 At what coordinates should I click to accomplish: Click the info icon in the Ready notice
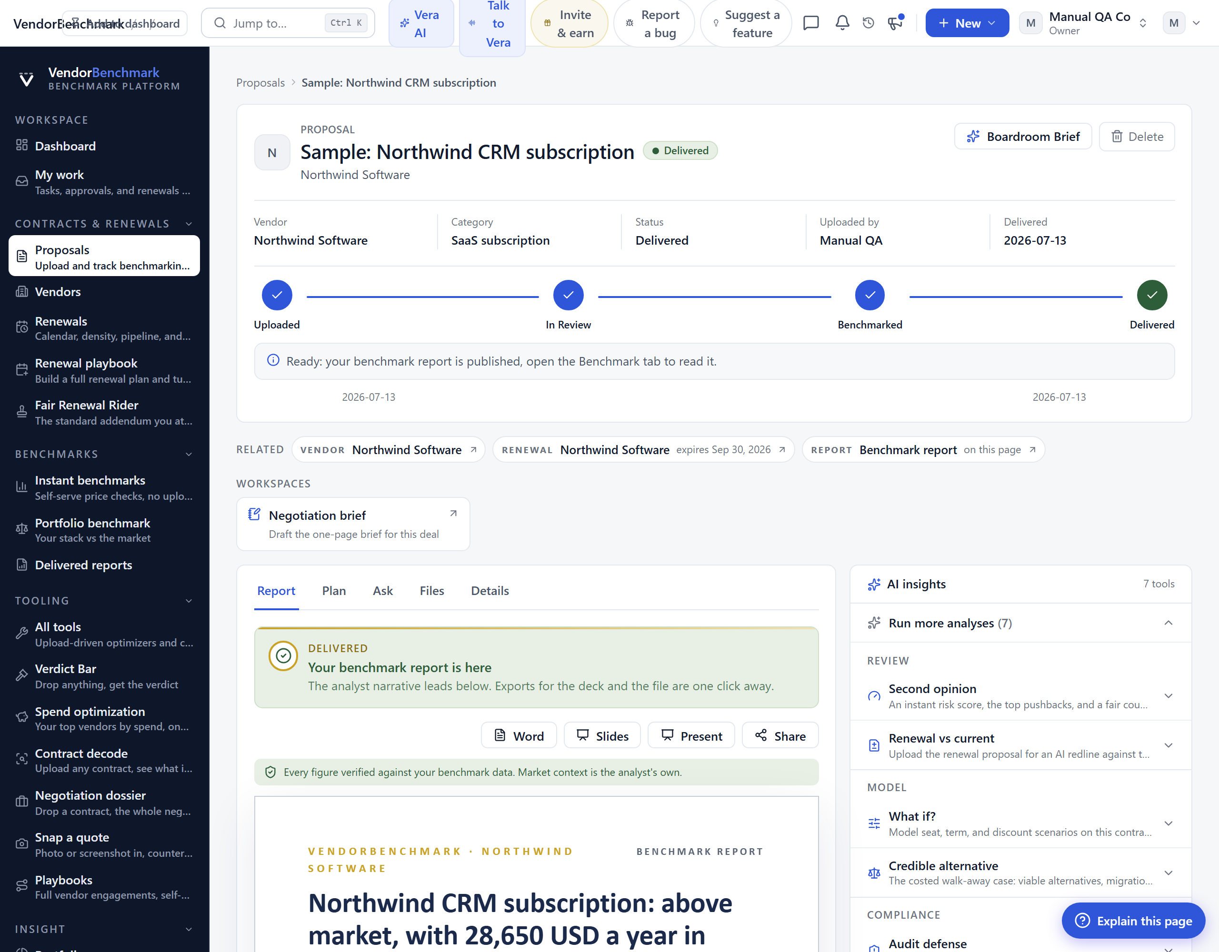coord(273,360)
